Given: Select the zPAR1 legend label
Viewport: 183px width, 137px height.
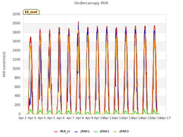Looking at the screenshot, I should pos(85,131).
